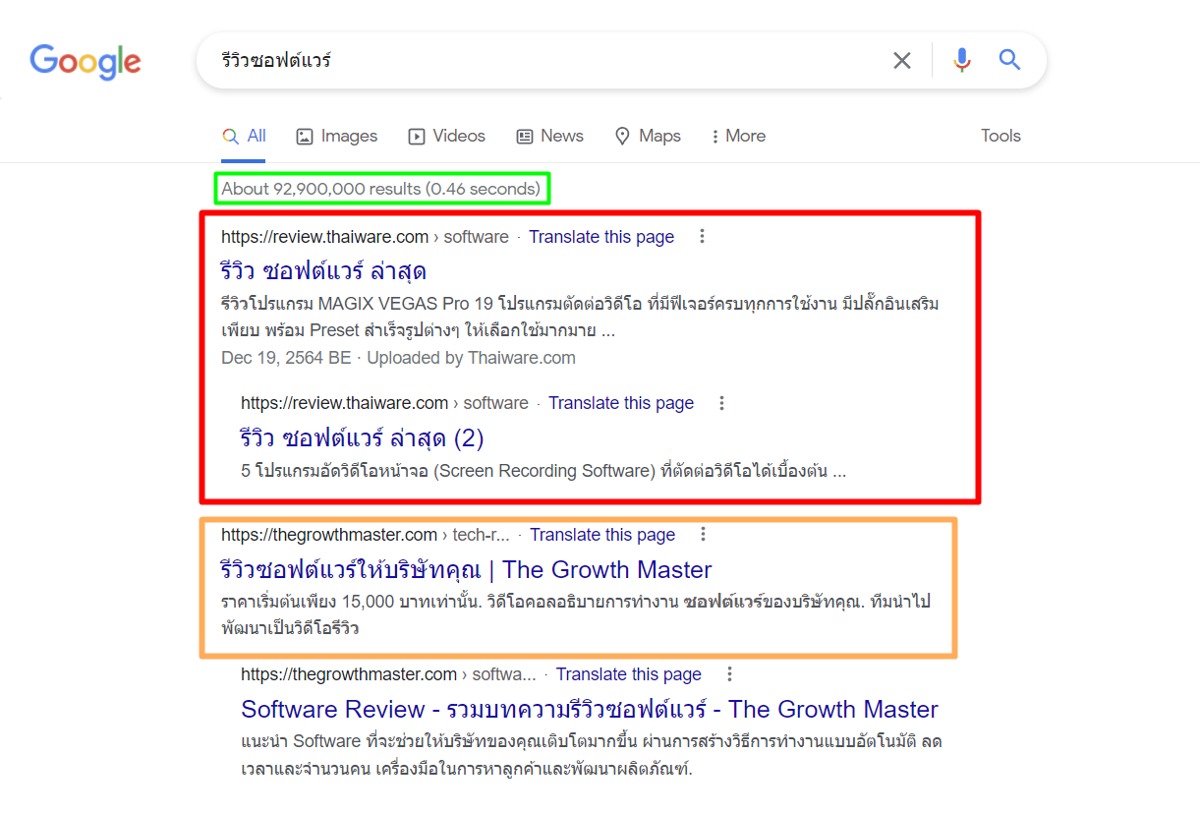Switch to the Images tab
Image resolution: width=1200 pixels, height=813 pixels.
point(337,137)
